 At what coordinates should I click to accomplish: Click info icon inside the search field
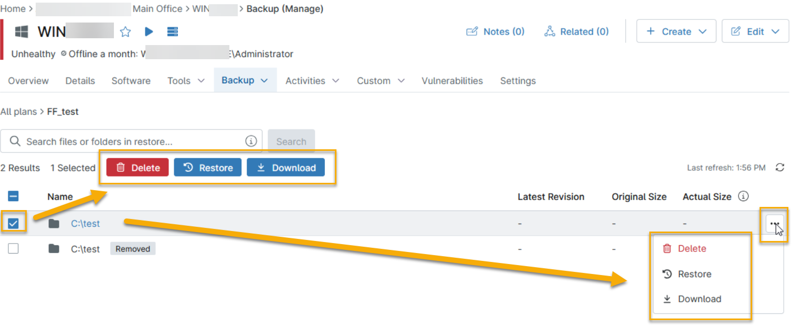click(x=251, y=141)
